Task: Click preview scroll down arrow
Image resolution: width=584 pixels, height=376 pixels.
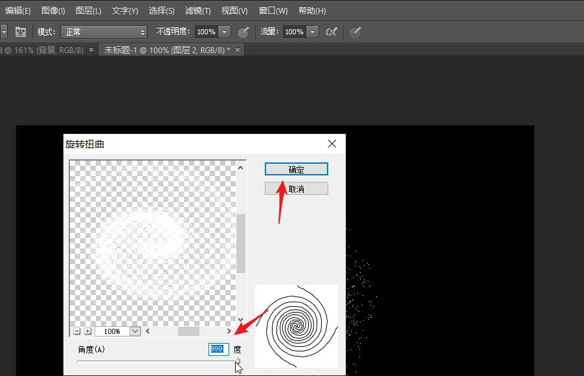Action: pyautogui.click(x=241, y=320)
